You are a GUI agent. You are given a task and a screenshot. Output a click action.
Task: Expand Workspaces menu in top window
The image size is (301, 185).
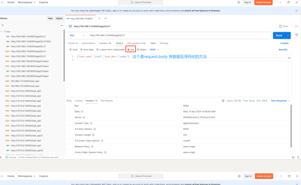[27, 2]
